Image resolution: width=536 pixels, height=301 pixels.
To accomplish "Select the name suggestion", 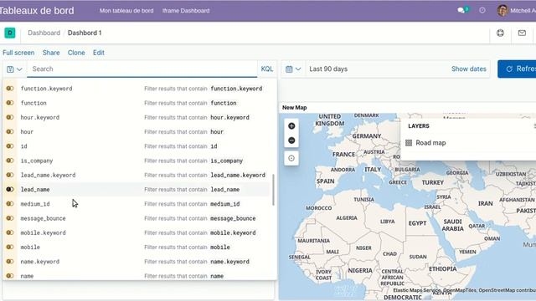I will pyautogui.click(x=137, y=275).
